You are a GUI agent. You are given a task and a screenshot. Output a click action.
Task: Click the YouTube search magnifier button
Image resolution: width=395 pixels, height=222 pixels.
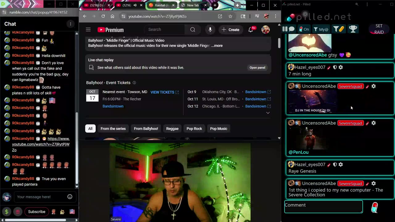coord(193,30)
